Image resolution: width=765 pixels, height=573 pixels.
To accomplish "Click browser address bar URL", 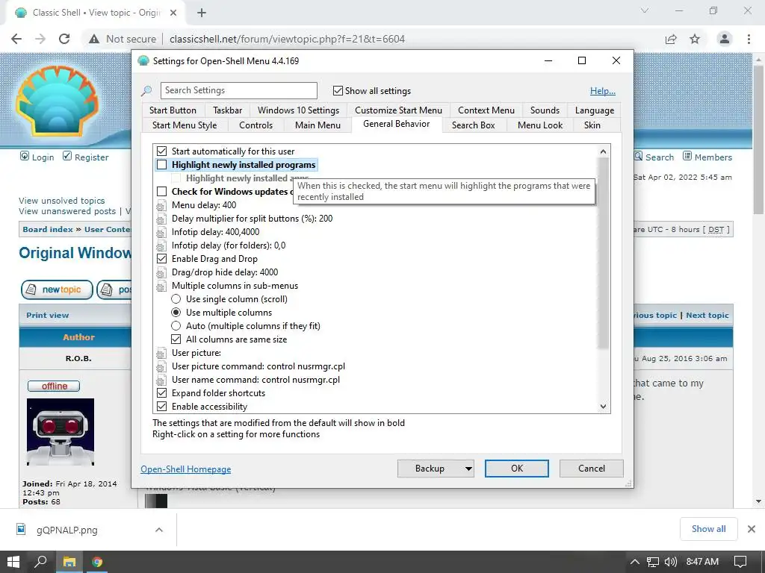I will pyautogui.click(x=287, y=39).
